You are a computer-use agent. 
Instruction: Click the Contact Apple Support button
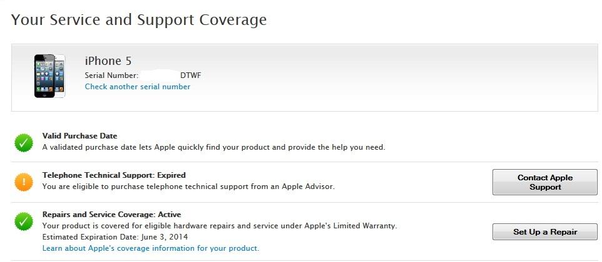tap(545, 182)
